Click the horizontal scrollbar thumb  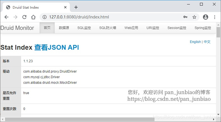(80, 119)
